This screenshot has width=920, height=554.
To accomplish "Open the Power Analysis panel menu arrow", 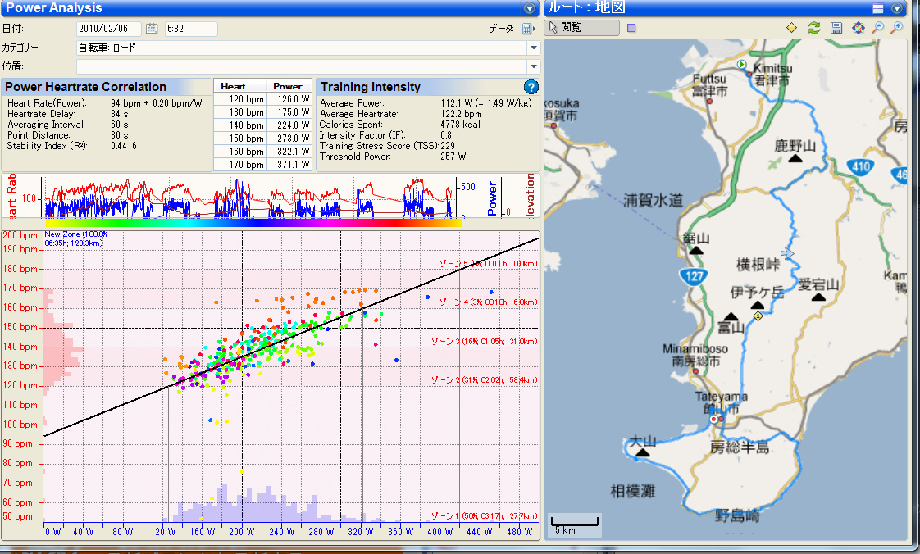I will 530,8.
